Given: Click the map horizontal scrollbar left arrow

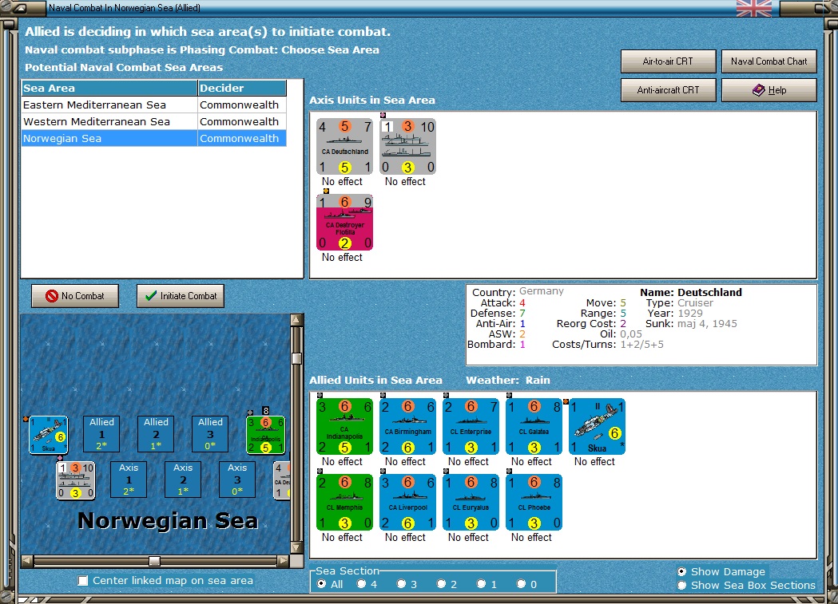Looking at the screenshot, I should [x=27, y=561].
